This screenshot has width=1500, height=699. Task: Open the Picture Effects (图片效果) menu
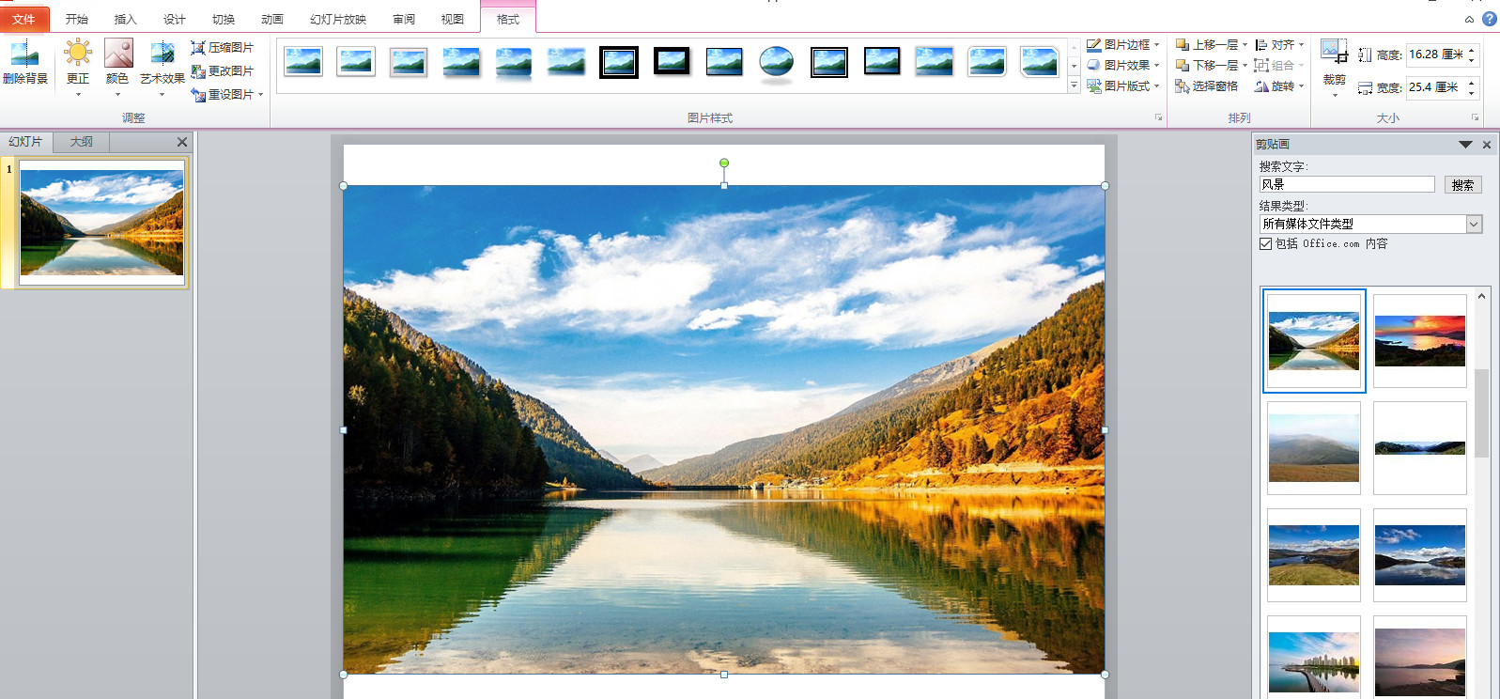1123,65
